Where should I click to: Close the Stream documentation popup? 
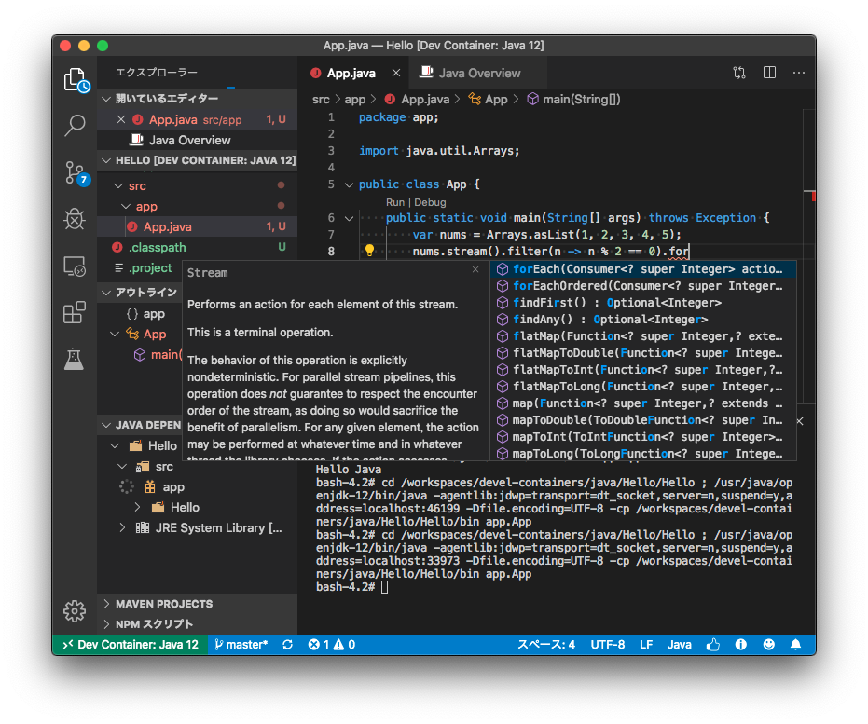(x=475, y=269)
